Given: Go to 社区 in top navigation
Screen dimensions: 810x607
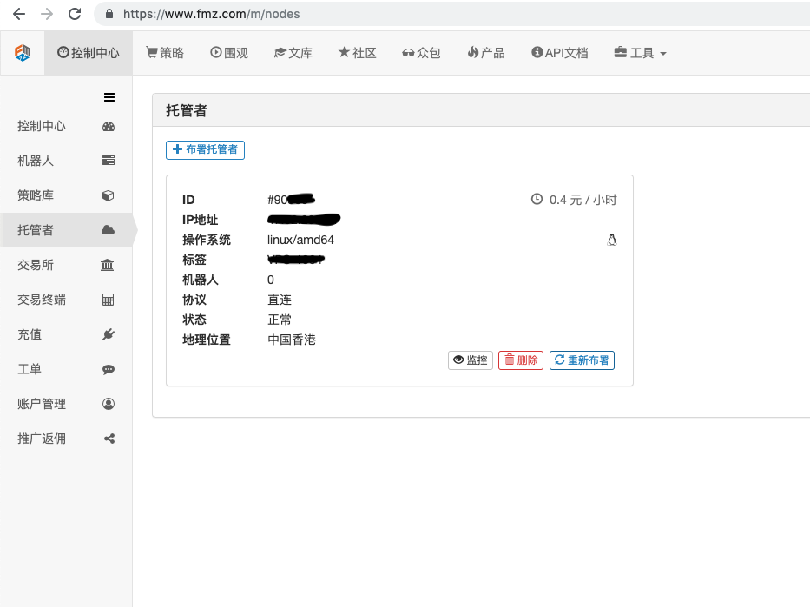Looking at the screenshot, I should [358, 53].
